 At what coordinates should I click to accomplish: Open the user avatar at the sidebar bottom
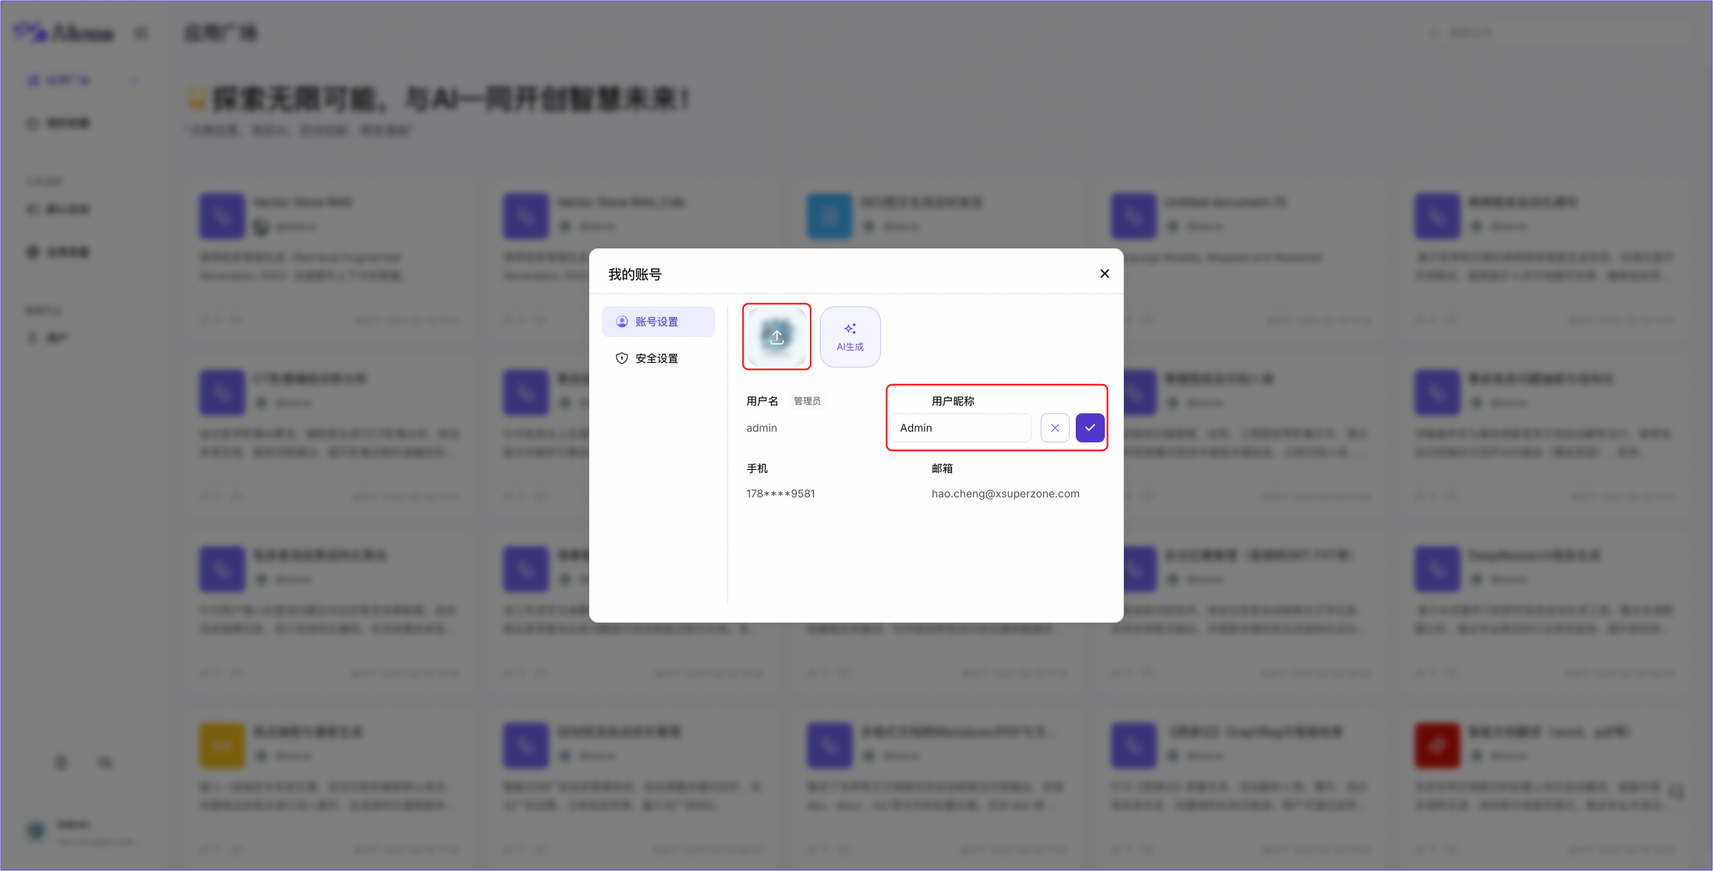click(35, 831)
